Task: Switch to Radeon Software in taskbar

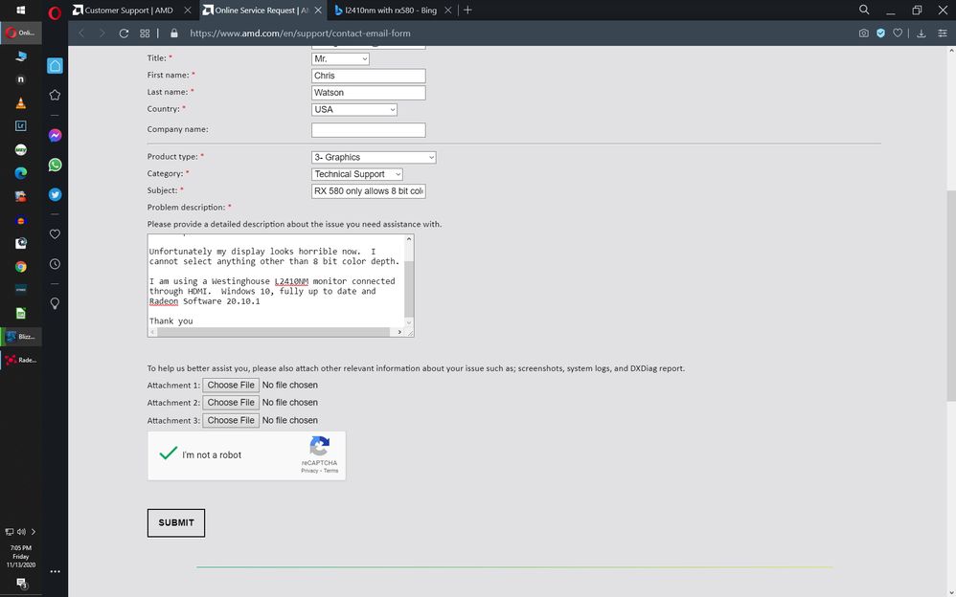Action: (x=21, y=360)
